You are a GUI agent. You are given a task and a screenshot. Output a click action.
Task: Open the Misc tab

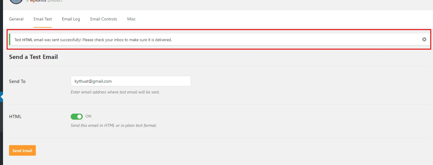point(131,19)
